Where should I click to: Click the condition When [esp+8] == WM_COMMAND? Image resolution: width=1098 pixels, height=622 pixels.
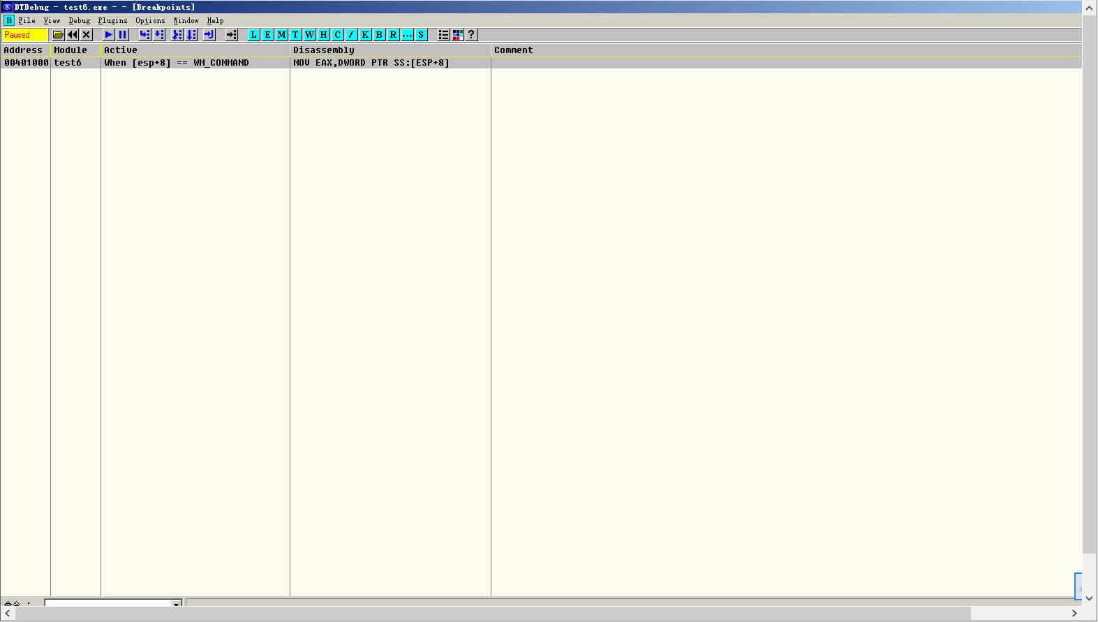point(177,63)
